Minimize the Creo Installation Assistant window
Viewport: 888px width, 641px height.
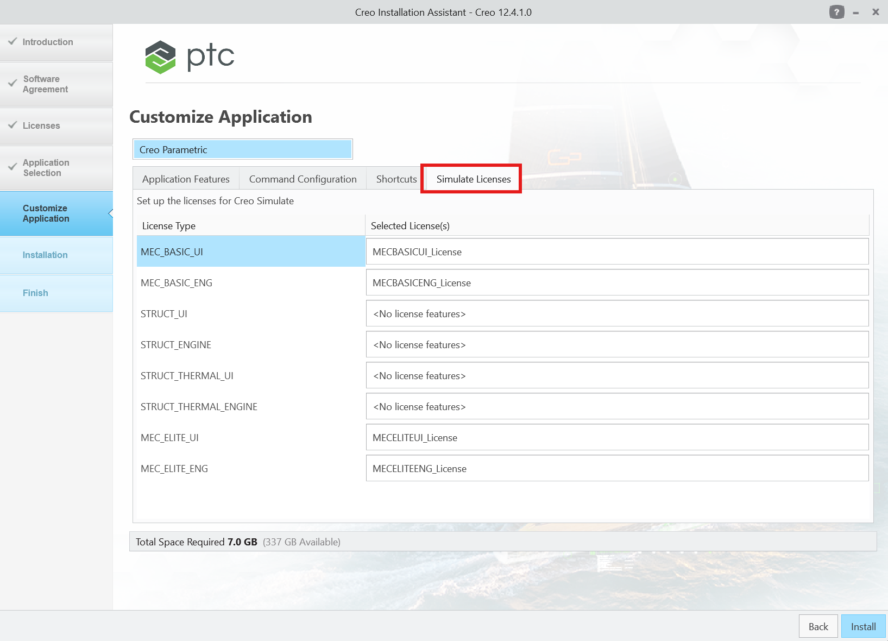(x=856, y=12)
